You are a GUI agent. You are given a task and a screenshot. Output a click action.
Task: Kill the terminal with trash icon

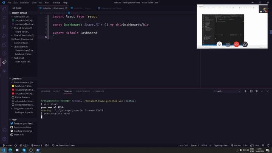[x=257, y=91]
